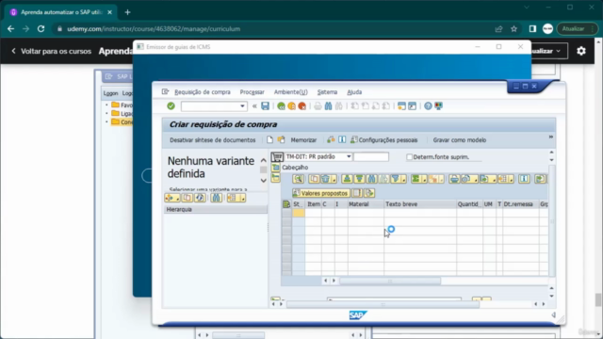Viewport: 603px width, 339px height.
Task: Click the down chevron in variant text panel
Action: pyautogui.click(x=264, y=180)
